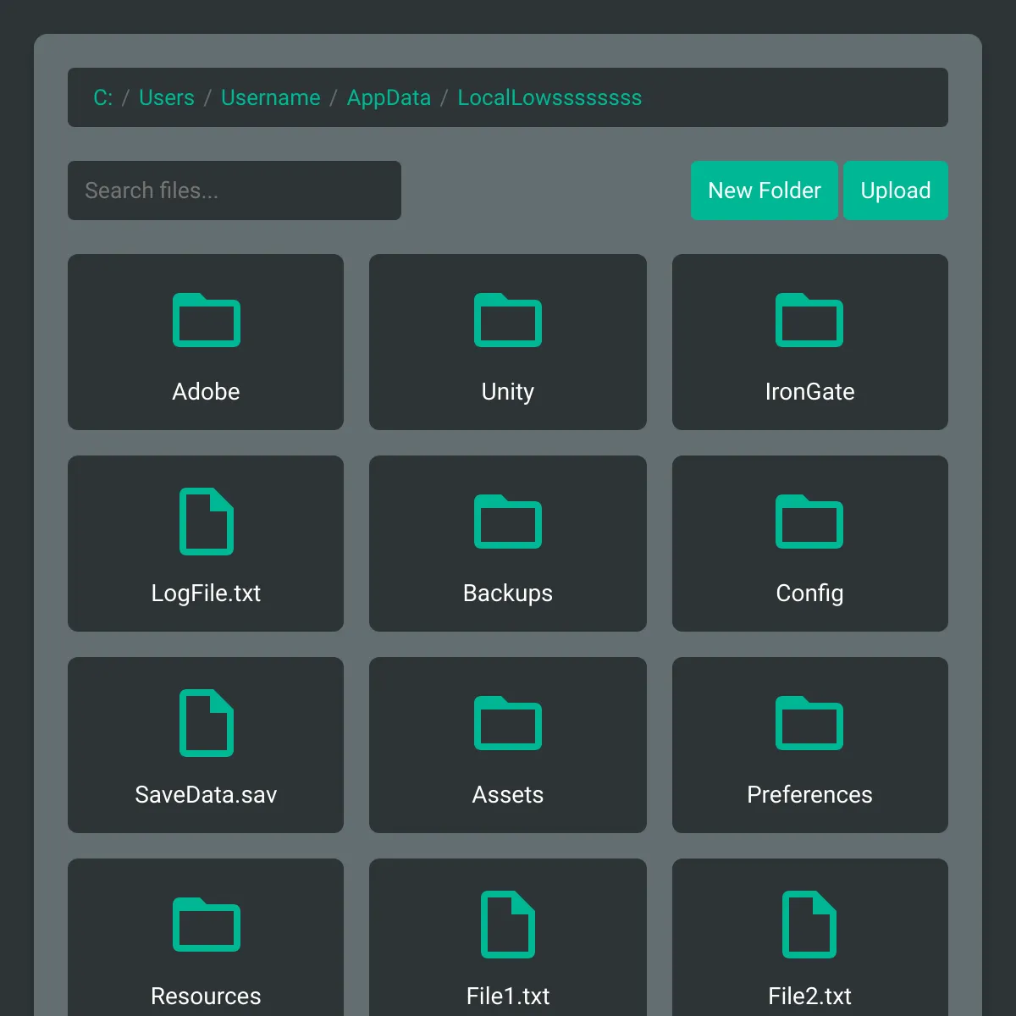The width and height of the screenshot is (1016, 1016).
Task: Go to Username in the breadcrumb path
Action: (x=271, y=97)
